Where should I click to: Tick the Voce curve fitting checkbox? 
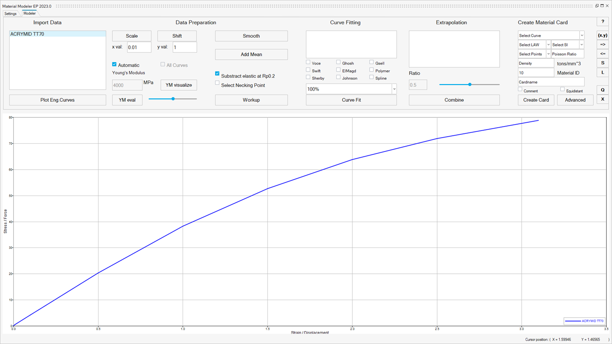308,62
